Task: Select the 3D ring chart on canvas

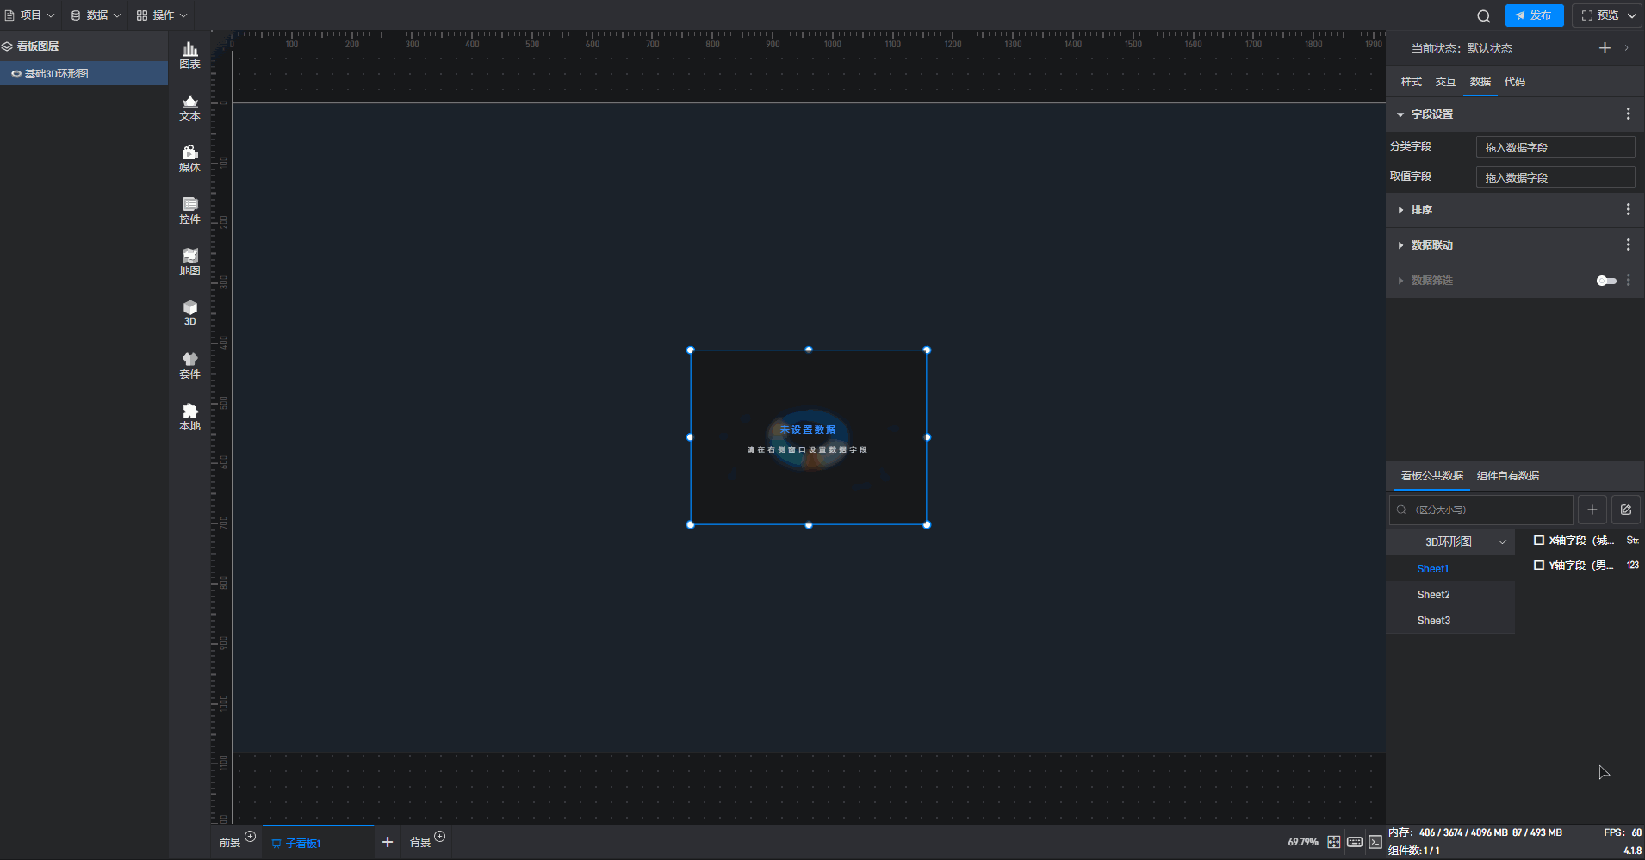Action: [x=809, y=437]
